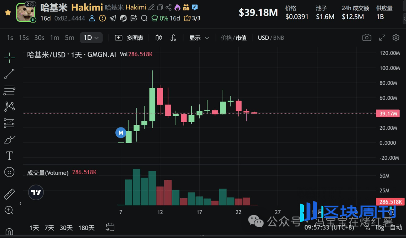Click the 自动 auto scale button

point(396,228)
